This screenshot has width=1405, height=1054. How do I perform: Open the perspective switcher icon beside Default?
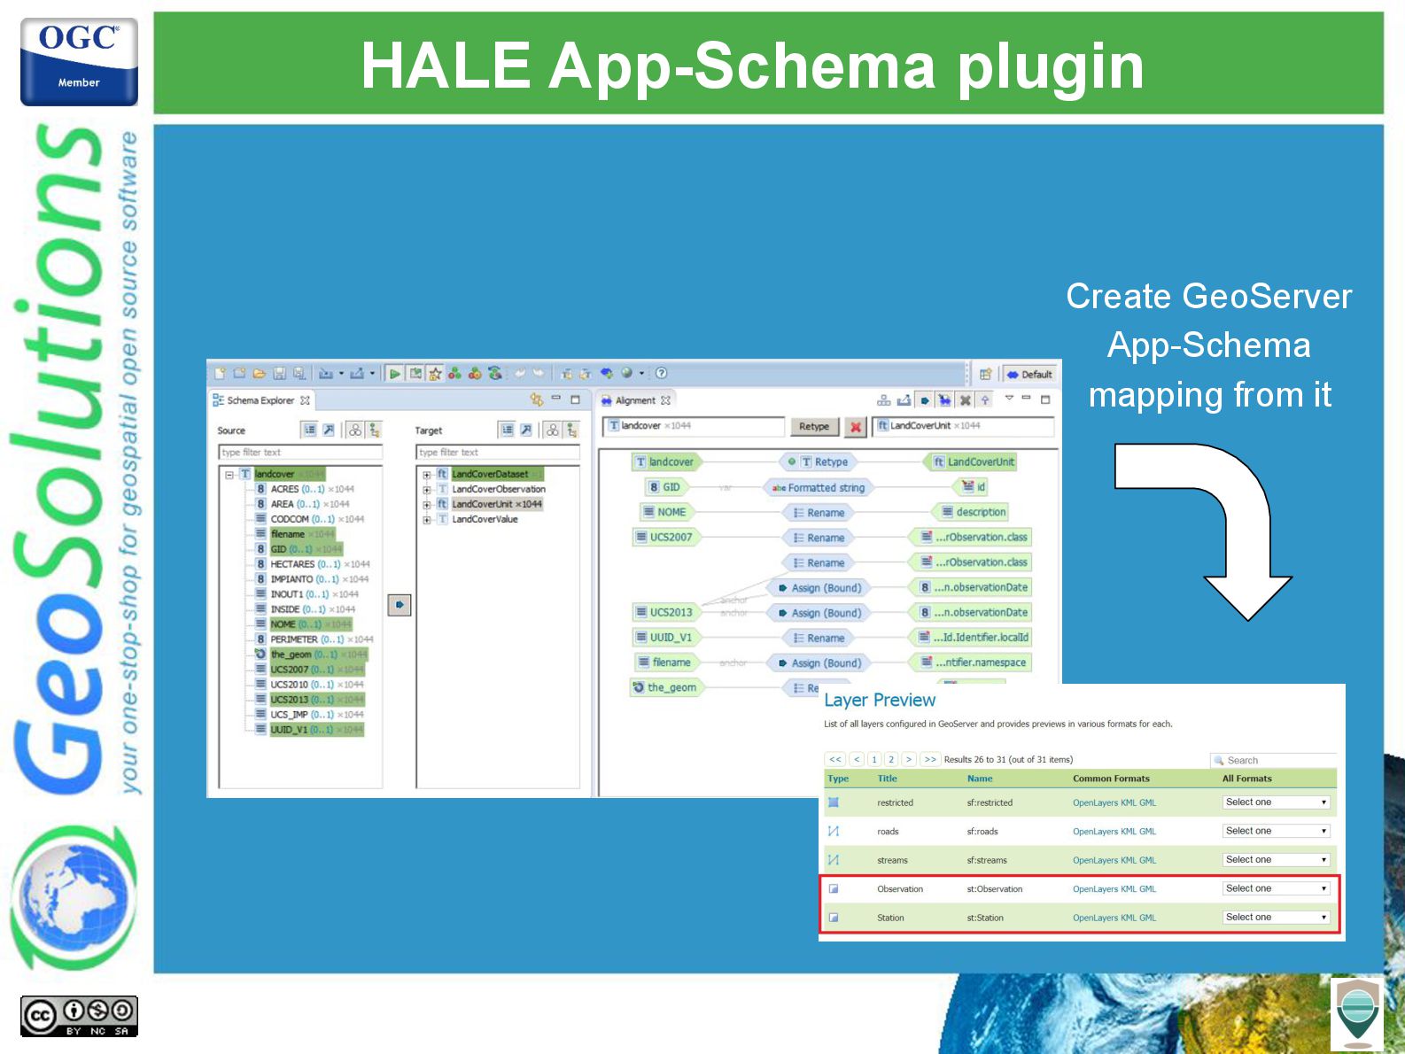[985, 375]
